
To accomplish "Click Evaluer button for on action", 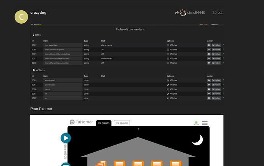I will point(216,98).
